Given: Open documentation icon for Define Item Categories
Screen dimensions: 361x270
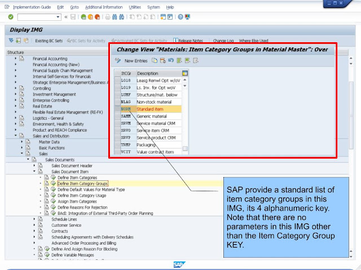Looking at the screenshot, I should pyautogui.click(x=46, y=178).
